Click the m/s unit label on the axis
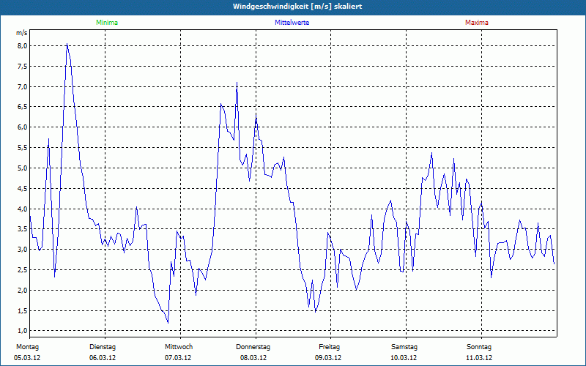The height and width of the screenshot is (366, 586). point(21,33)
